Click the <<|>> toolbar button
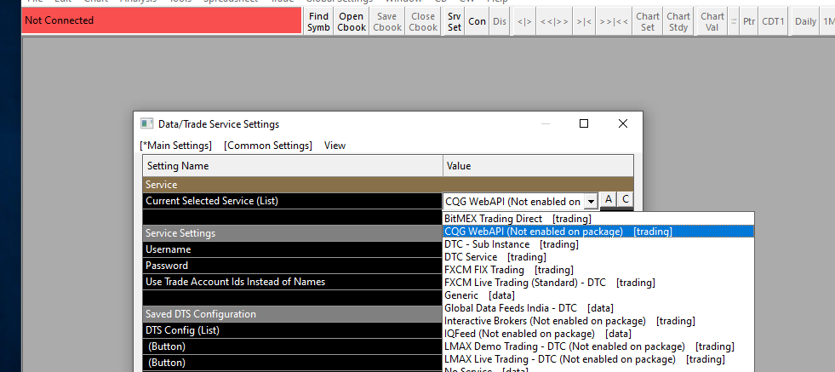Screen dimensions: 835x372 coord(554,22)
